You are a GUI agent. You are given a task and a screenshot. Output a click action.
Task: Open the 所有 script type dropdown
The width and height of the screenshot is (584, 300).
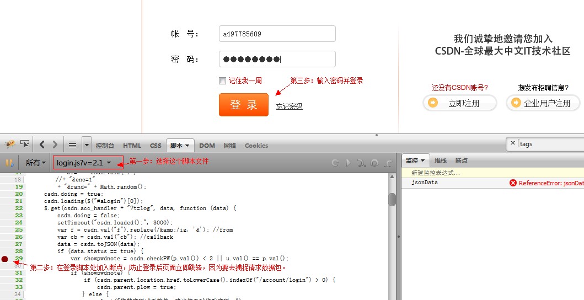[35, 163]
